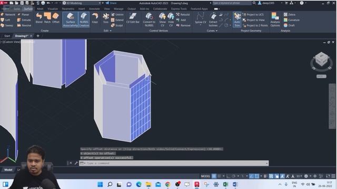Select the Patch surface tool
The image size is (337, 189).
pos(47,18)
